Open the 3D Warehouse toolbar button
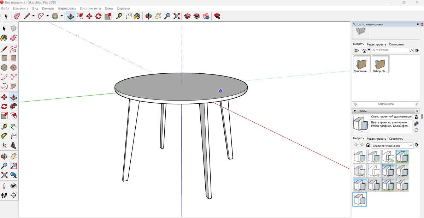 tap(188, 16)
